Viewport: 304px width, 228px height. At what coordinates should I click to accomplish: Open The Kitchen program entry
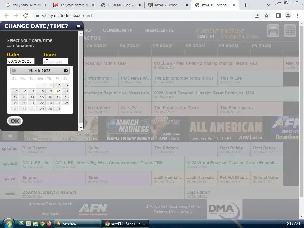[184, 149]
